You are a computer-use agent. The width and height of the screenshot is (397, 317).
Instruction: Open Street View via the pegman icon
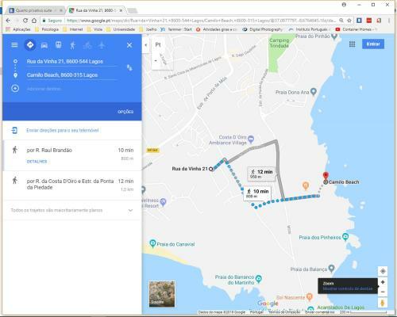coord(382,303)
